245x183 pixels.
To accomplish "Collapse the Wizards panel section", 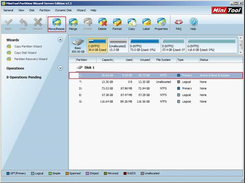I will click(60, 40).
